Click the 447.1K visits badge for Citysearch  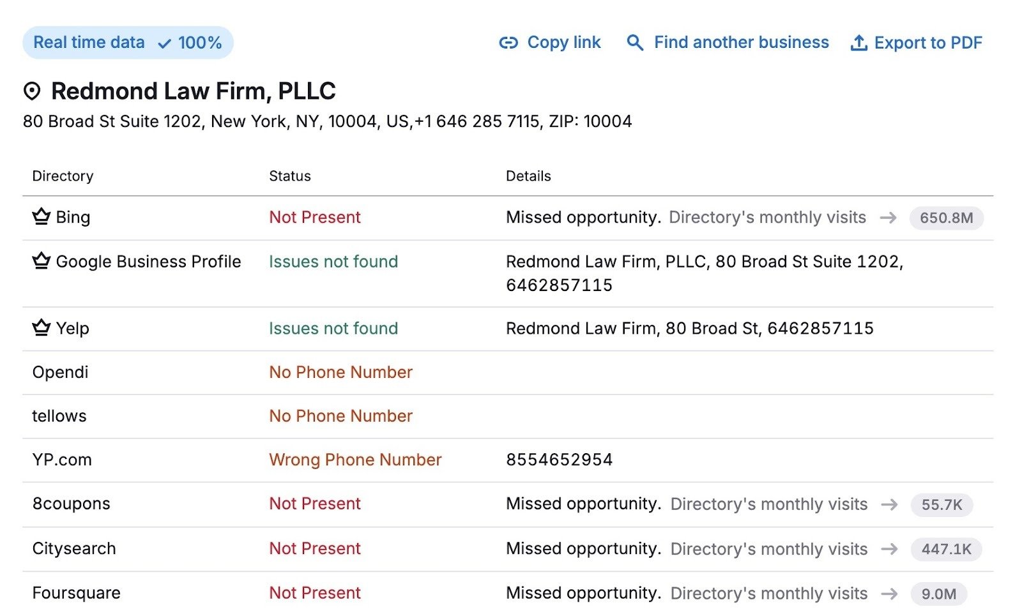click(945, 548)
